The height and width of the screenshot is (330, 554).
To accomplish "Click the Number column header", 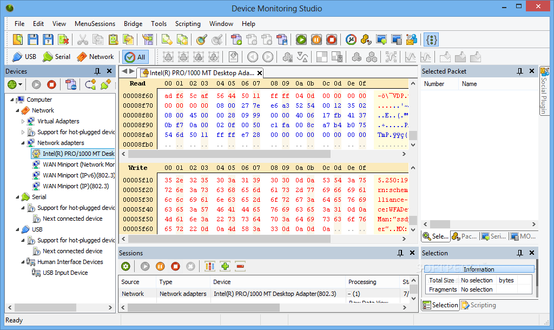I will (440, 84).
